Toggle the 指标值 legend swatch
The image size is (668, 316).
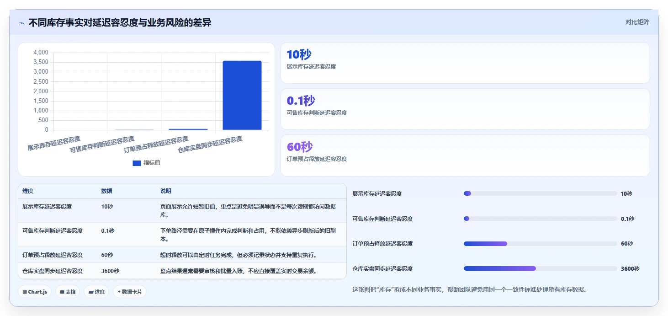click(137, 163)
